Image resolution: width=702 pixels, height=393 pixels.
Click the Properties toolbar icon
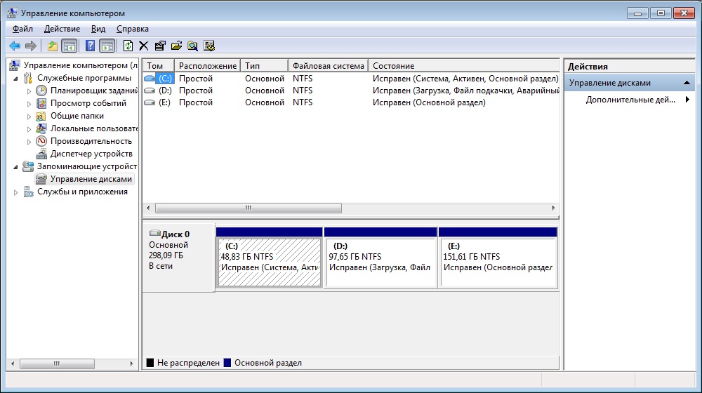coord(160,46)
